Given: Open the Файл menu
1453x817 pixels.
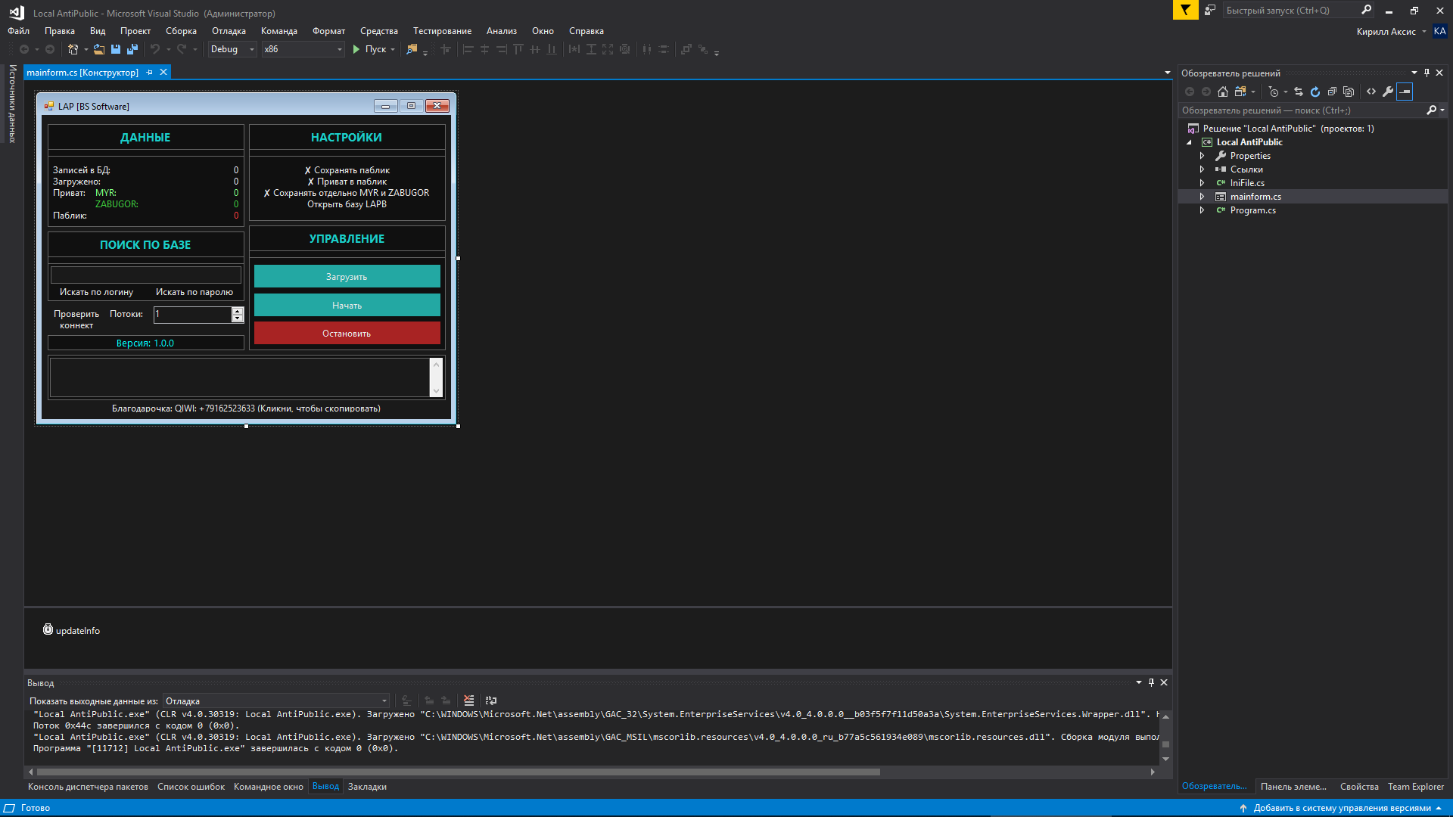Looking at the screenshot, I should pos(19,31).
